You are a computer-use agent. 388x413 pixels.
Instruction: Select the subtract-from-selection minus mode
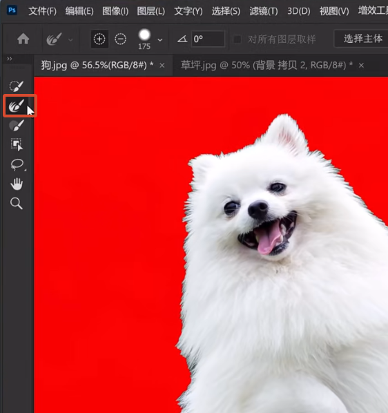coord(121,39)
